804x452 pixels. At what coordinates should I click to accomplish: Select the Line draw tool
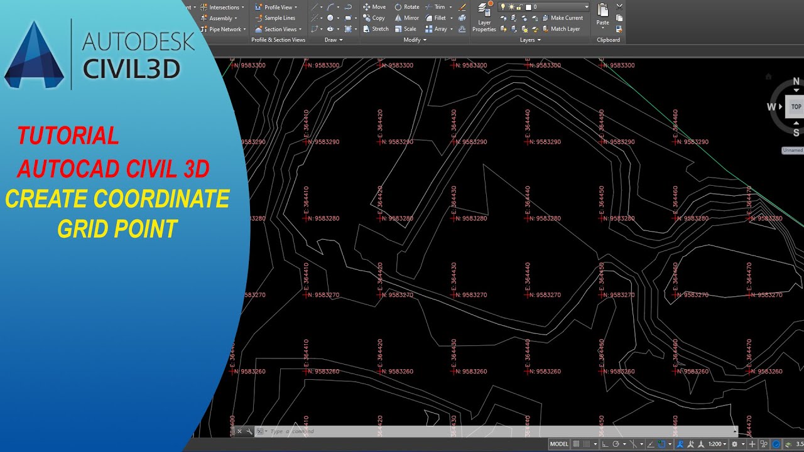click(315, 7)
